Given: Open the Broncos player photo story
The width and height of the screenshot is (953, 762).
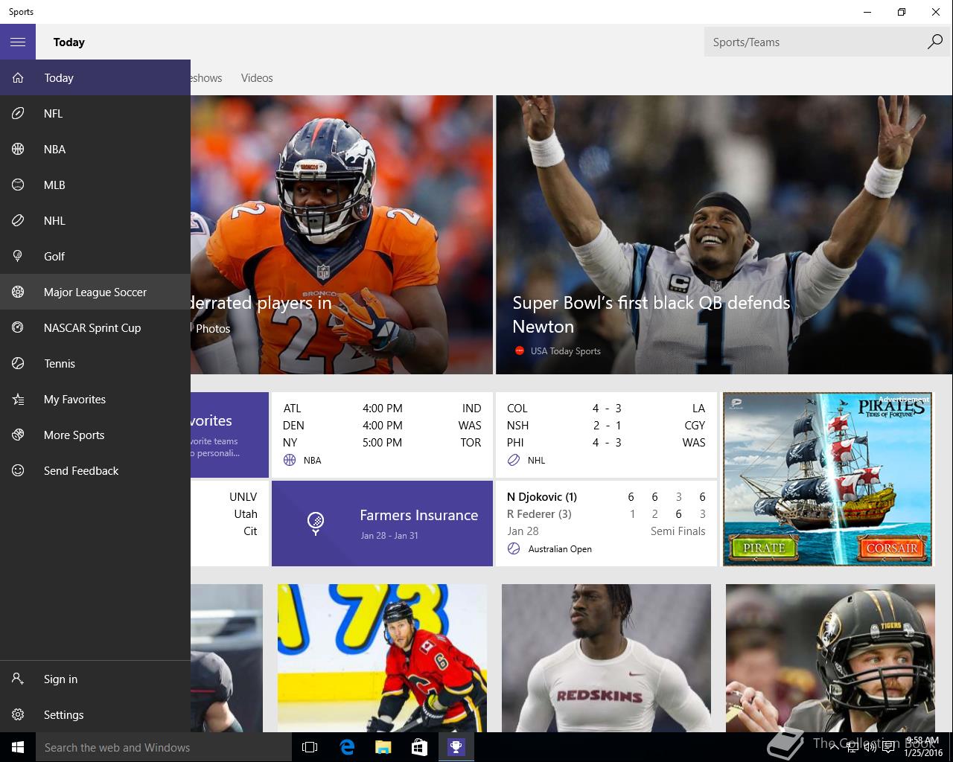Looking at the screenshot, I should (342, 234).
